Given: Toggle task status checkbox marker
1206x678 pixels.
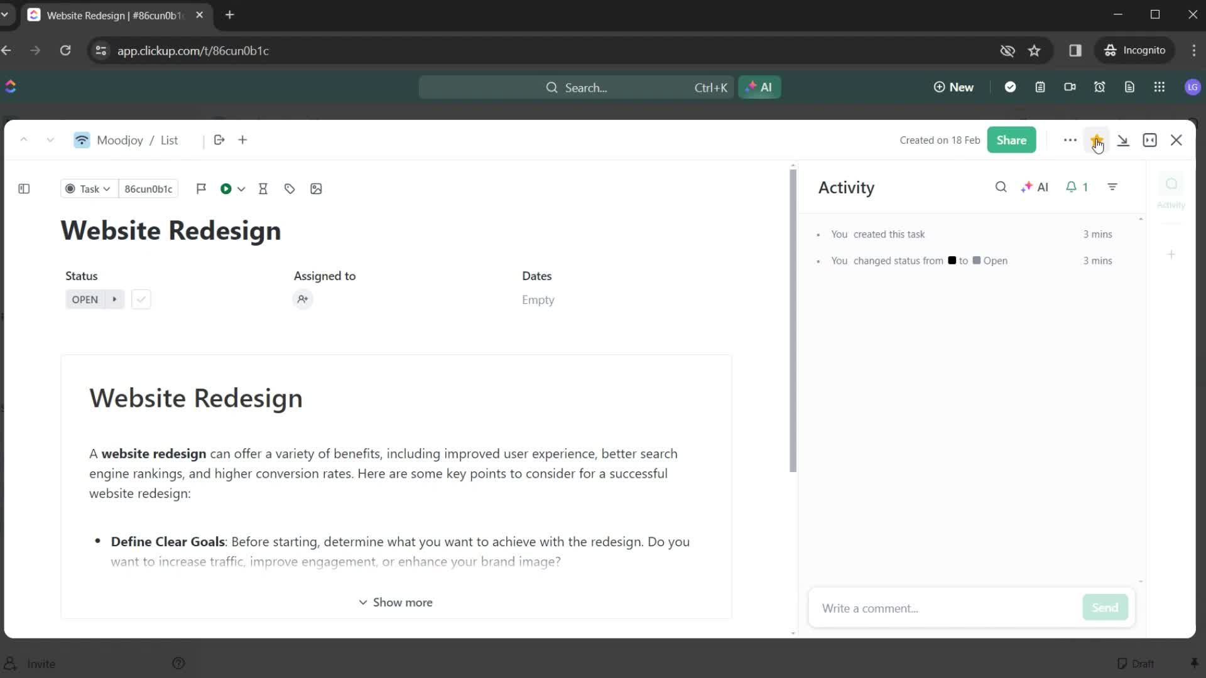Looking at the screenshot, I should pyautogui.click(x=141, y=299).
